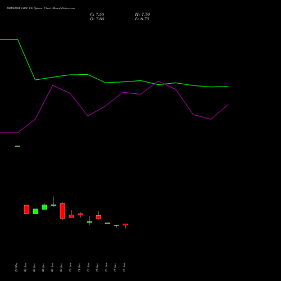Click the red candlestick above 13 Jun
This screenshot has width=281, height=281.
click(98, 217)
